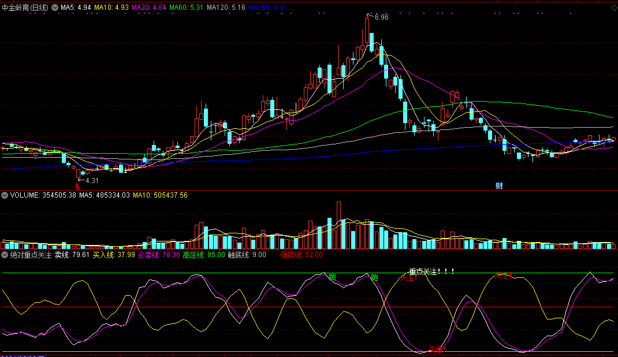Click the 买进! buy signal marker
Image resolution: width=618 pixels, height=357 pixels.
coord(437,349)
